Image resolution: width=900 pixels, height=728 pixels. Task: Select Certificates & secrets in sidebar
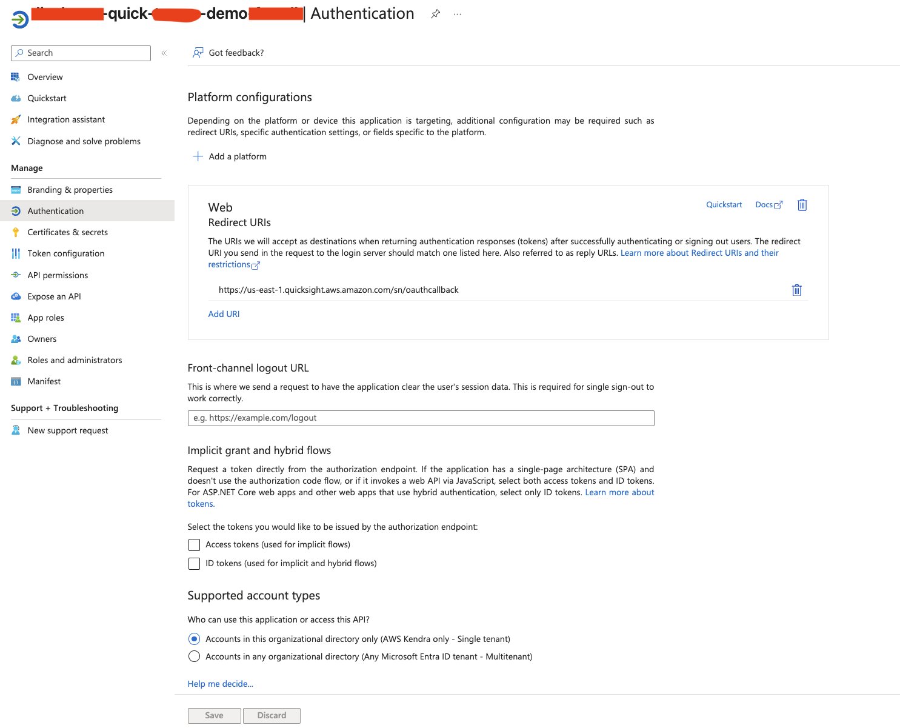67,232
